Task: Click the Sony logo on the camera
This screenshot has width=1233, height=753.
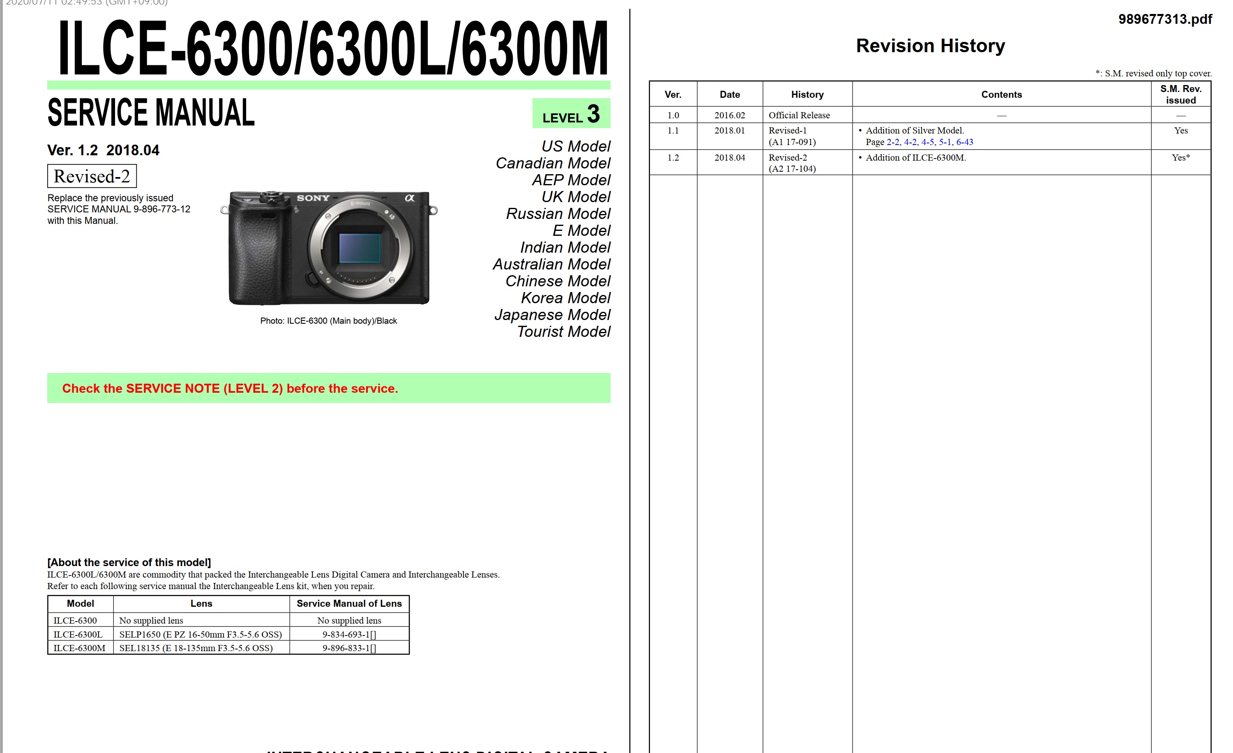Action: pos(313,198)
